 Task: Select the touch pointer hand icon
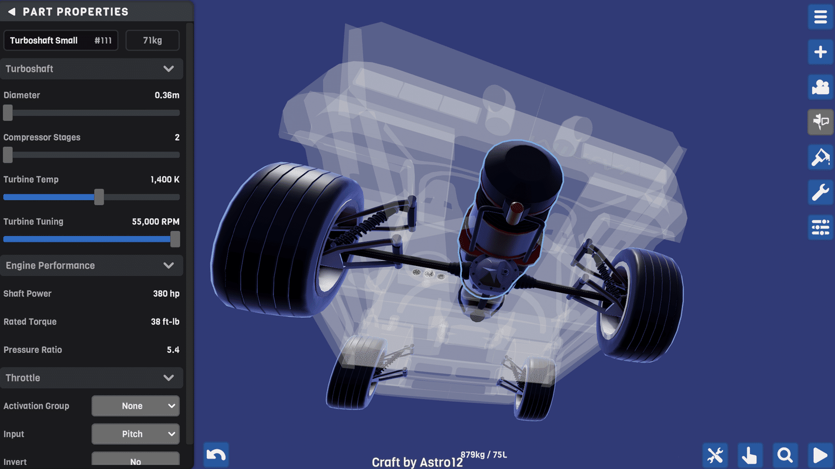[x=750, y=455]
